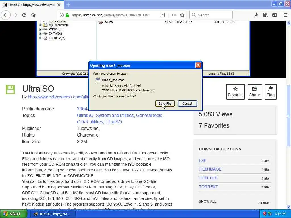Click the green floppy software icon

coord(11,89)
